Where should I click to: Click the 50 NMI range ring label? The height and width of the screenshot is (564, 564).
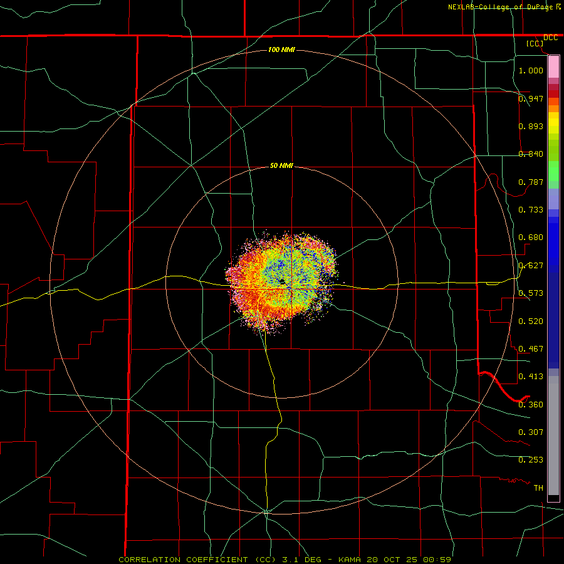(281, 165)
